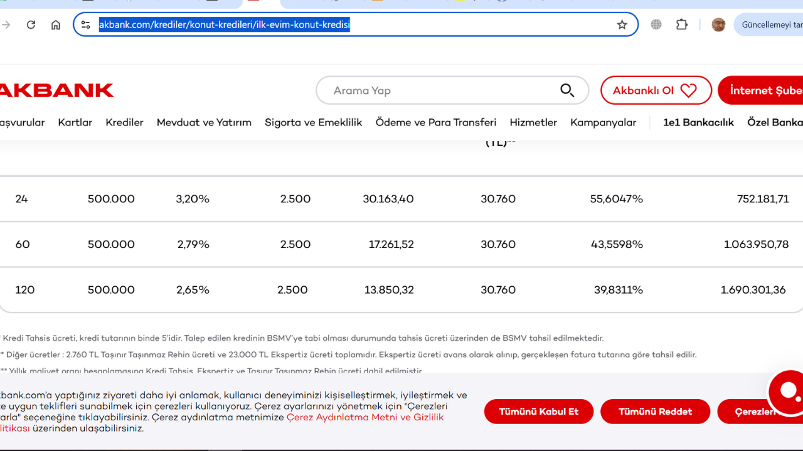
Task: Open the browser extensions puzzle icon
Action: coord(682,25)
